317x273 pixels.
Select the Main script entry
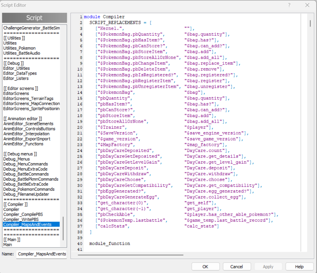point(8,245)
